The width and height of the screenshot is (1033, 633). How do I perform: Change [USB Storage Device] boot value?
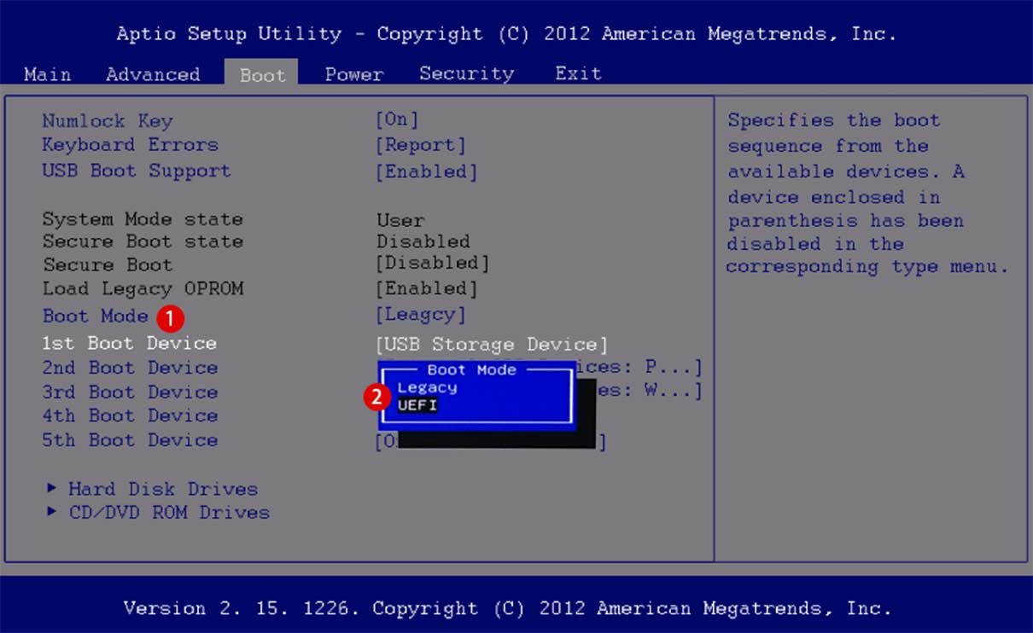tap(492, 345)
